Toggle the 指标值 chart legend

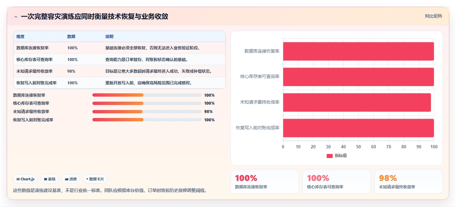tap(337, 156)
